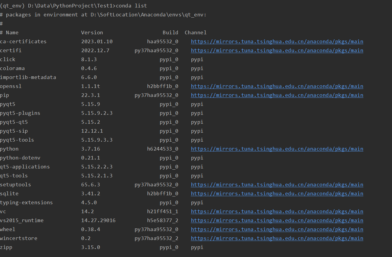Viewport: 392px width, 257px height.
Task: Click version '0.21.1' of python-dotenv
Action: tap(90, 158)
